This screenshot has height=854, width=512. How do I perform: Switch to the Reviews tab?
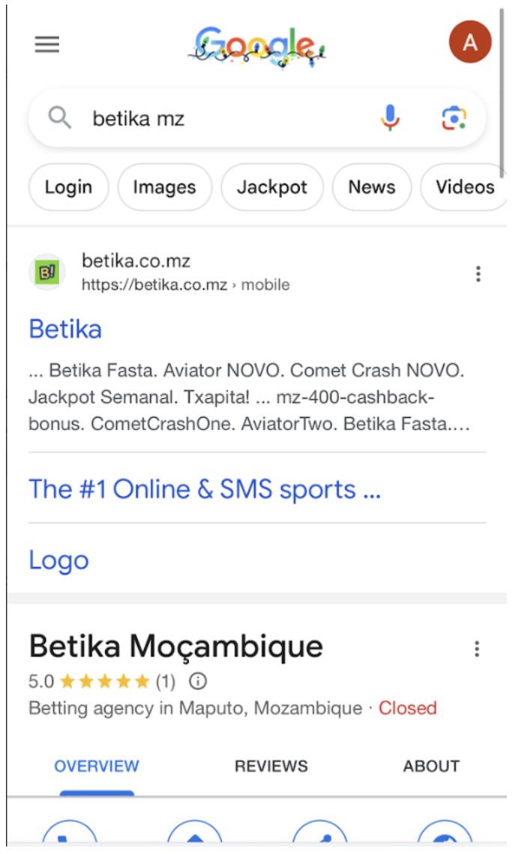point(271,766)
